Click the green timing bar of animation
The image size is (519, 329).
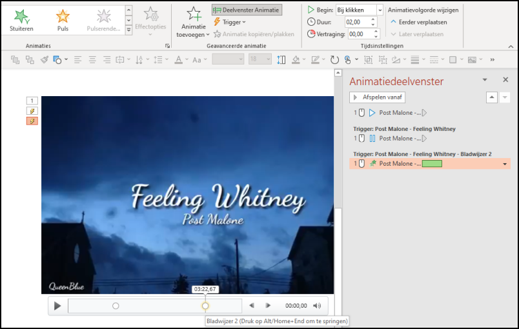tap(432, 164)
